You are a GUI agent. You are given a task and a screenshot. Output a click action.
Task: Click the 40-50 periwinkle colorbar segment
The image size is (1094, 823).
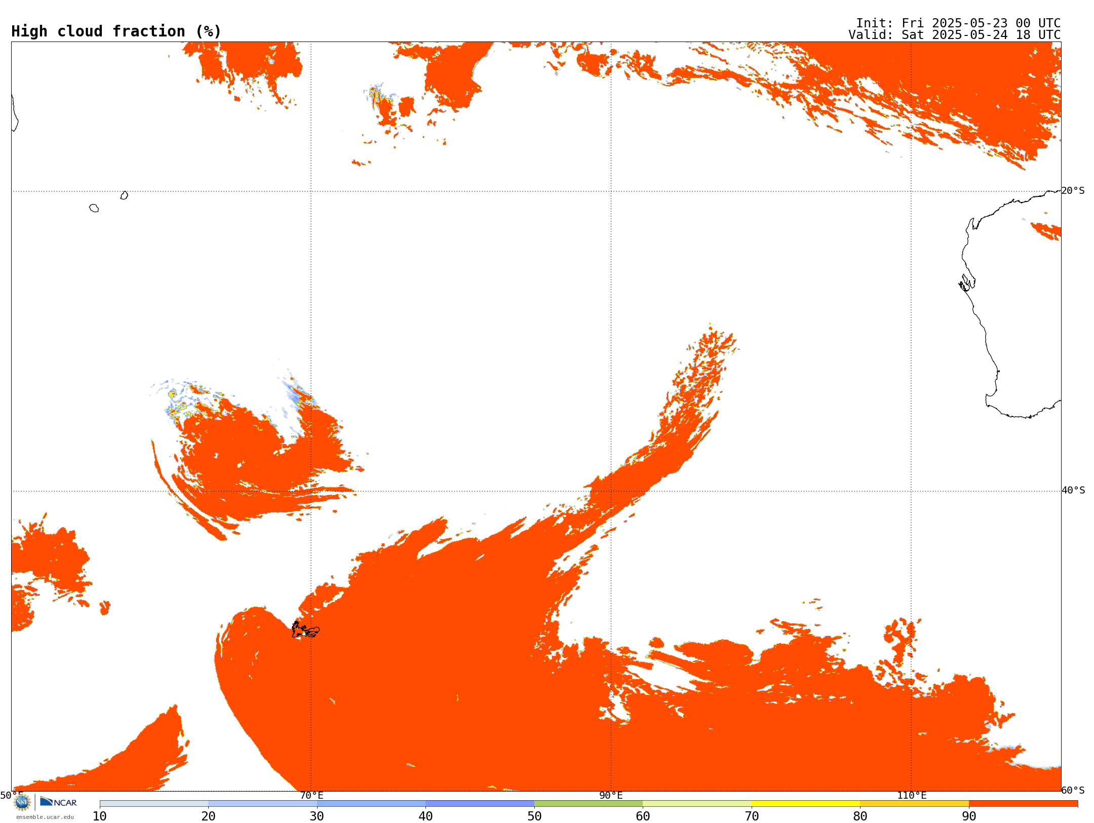tap(480, 804)
